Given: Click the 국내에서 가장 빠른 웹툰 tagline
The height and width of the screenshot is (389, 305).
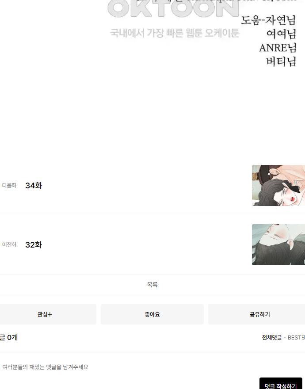Looking at the screenshot, I should (175, 33).
